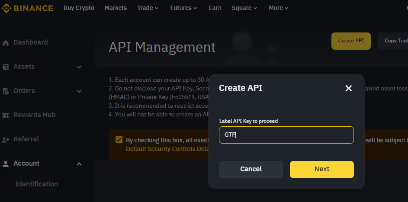Focus the Label API Key input field
The image size is (408, 202).
[286, 135]
